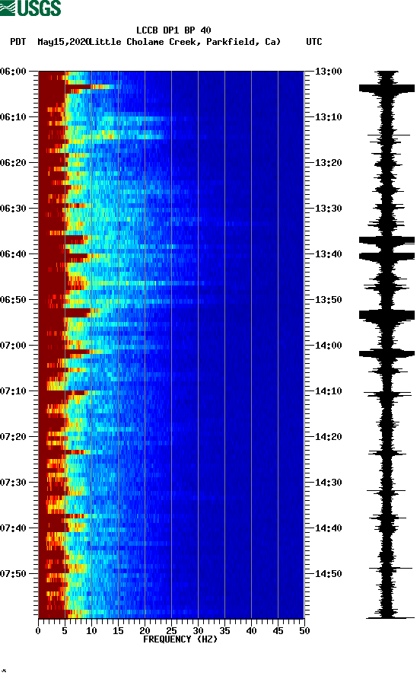420x679 pixels.
Task: Click the "07:20" PDT time label
Action: click(13, 437)
